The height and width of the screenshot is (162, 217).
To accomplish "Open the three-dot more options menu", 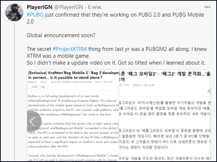I will [x=207, y=7].
